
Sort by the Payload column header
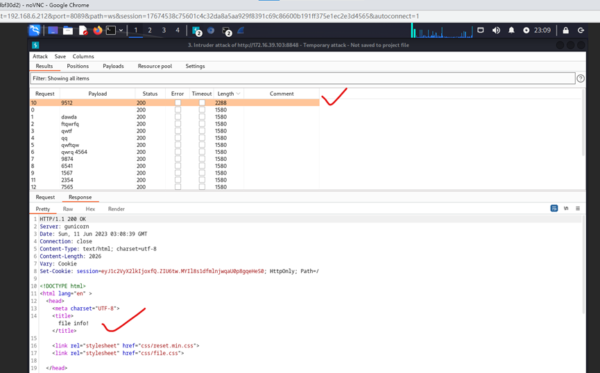click(98, 94)
